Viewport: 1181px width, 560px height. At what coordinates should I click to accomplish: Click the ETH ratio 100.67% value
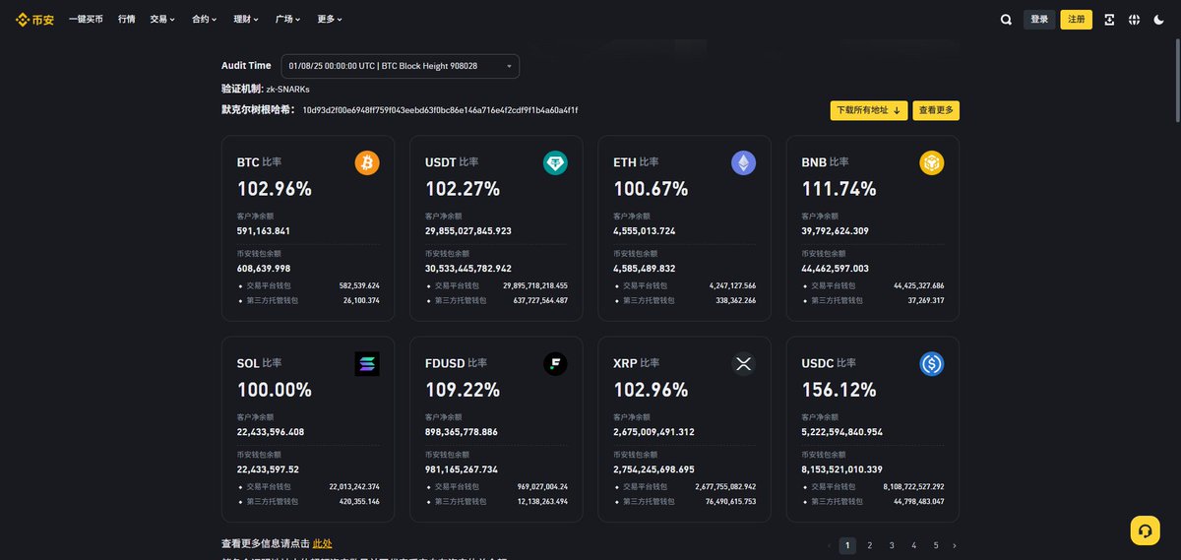tap(651, 189)
